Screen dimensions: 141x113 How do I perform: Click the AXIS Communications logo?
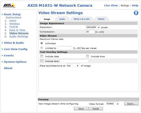coord(9,5)
